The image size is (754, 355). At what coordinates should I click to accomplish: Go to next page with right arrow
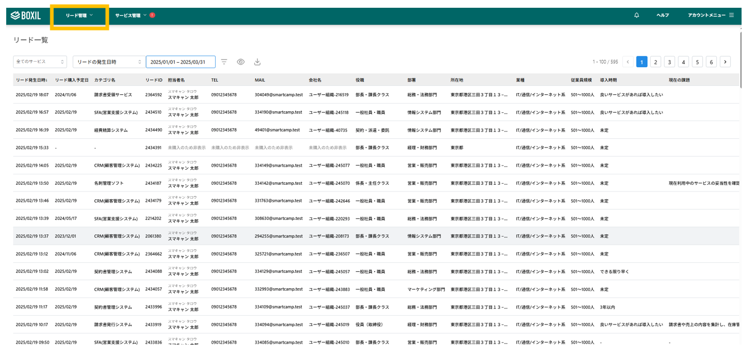(x=725, y=62)
